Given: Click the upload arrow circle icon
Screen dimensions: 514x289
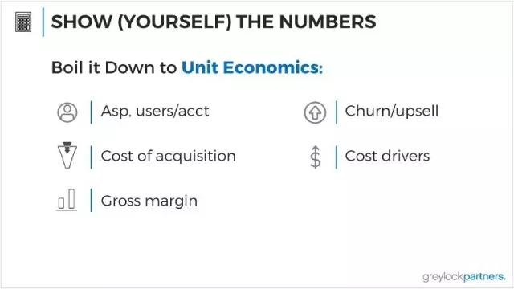Looking at the screenshot, I should pos(315,112).
